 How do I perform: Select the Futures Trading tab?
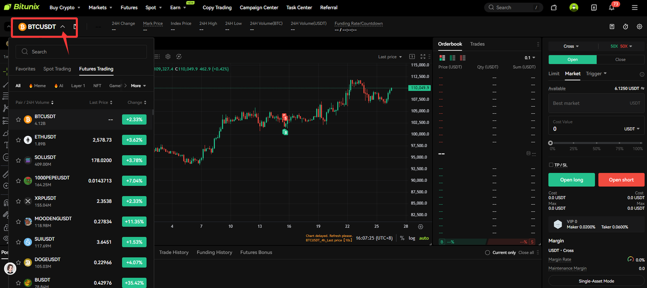[96, 69]
